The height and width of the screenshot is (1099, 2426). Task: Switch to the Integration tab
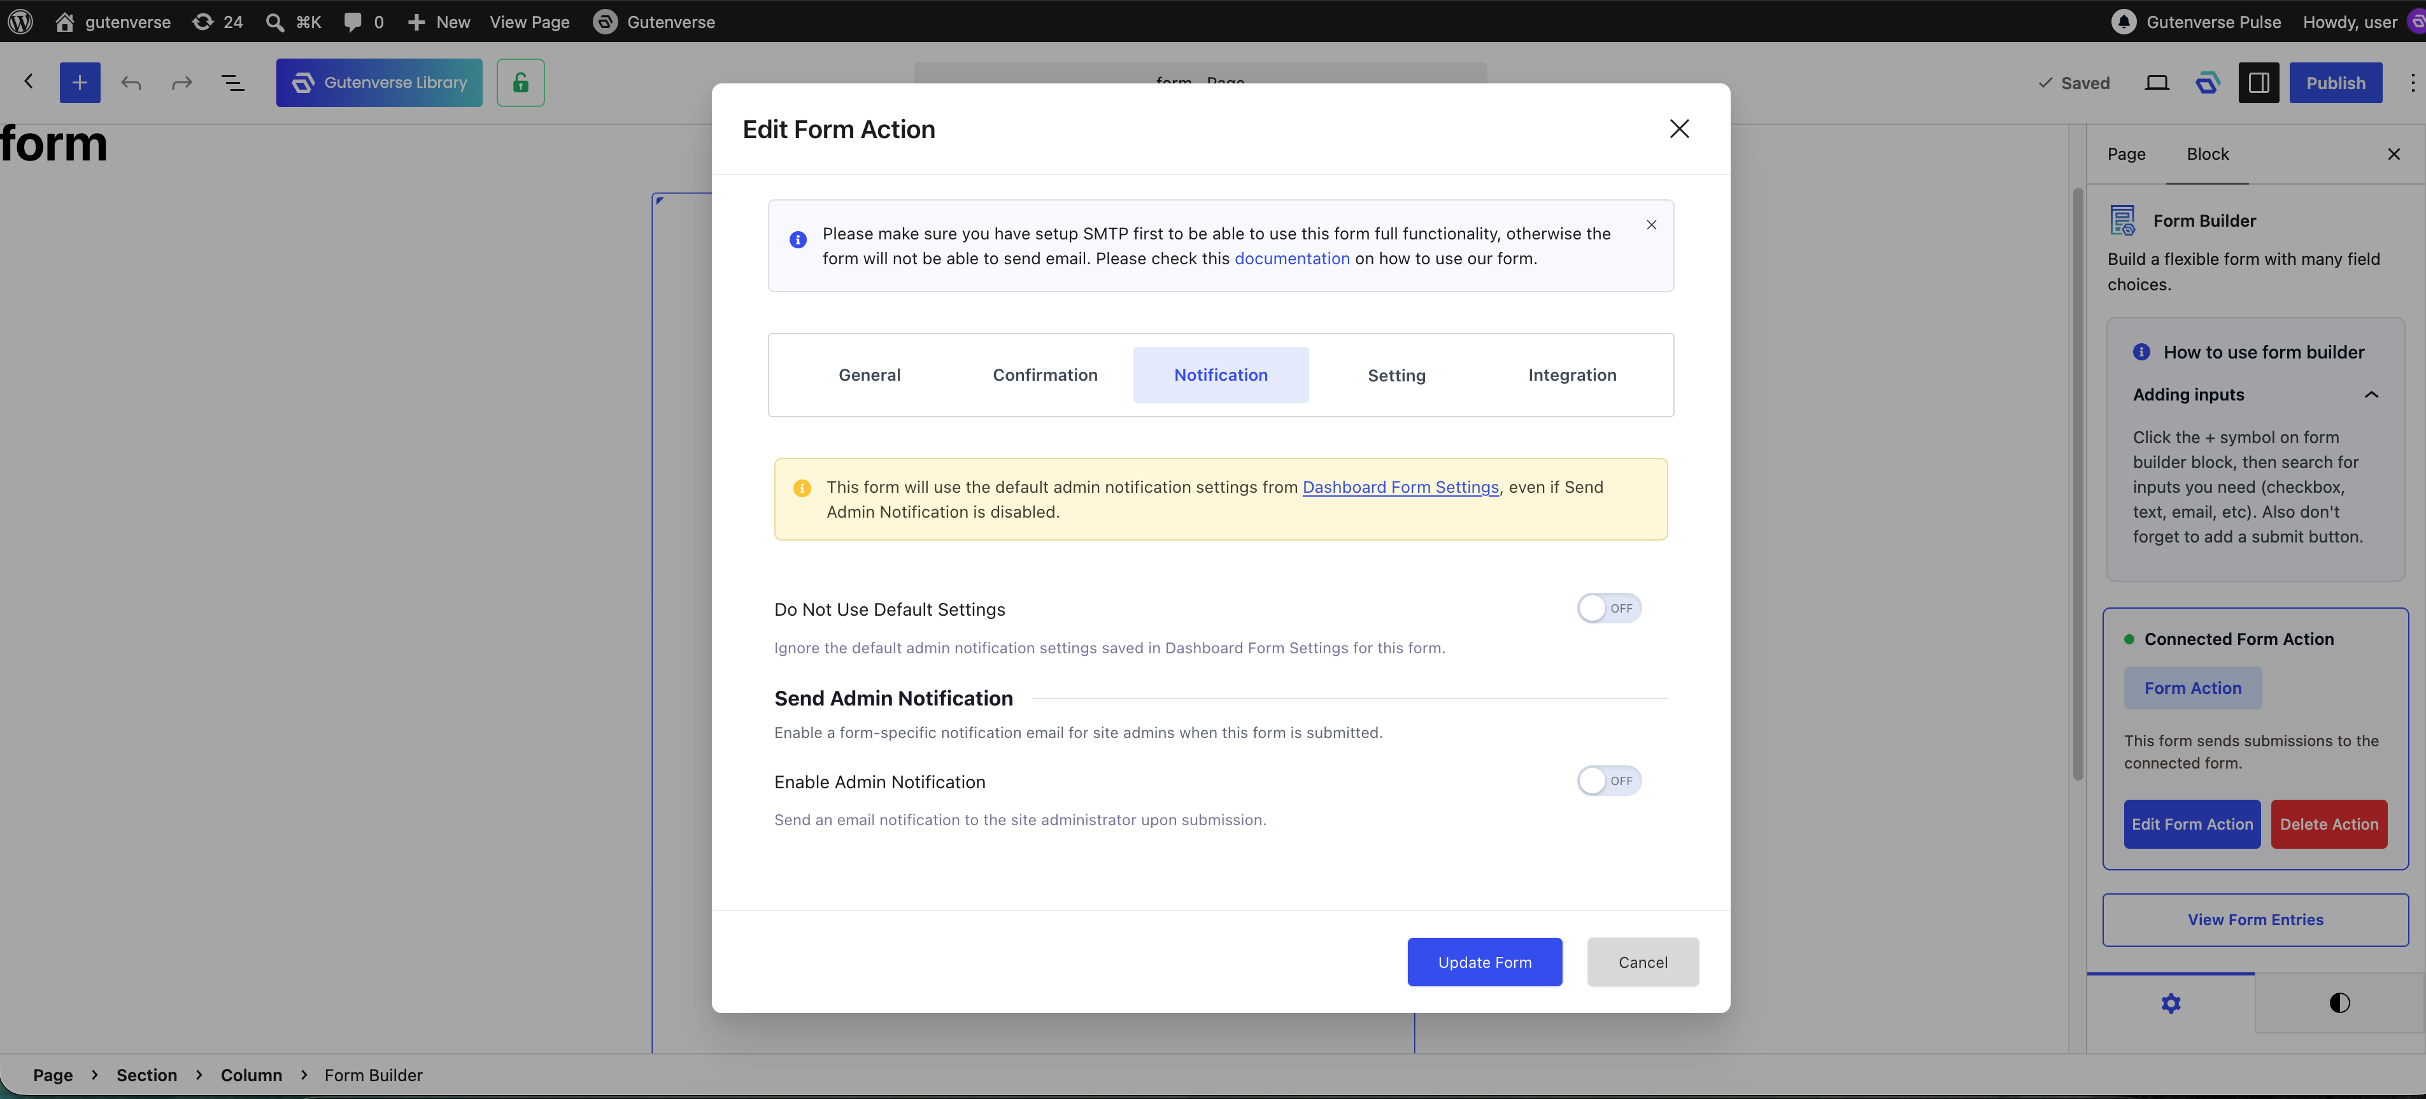pyautogui.click(x=1572, y=375)
